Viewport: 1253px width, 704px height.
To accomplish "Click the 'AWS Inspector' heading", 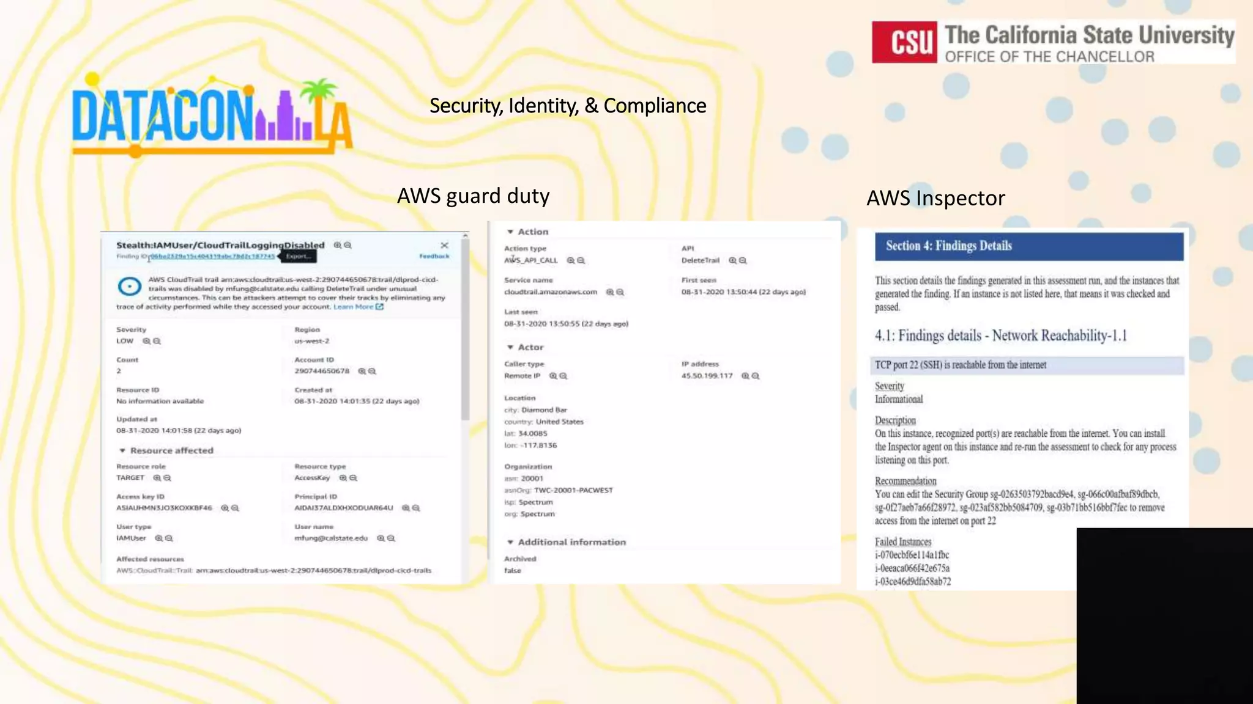I will 936,198.
